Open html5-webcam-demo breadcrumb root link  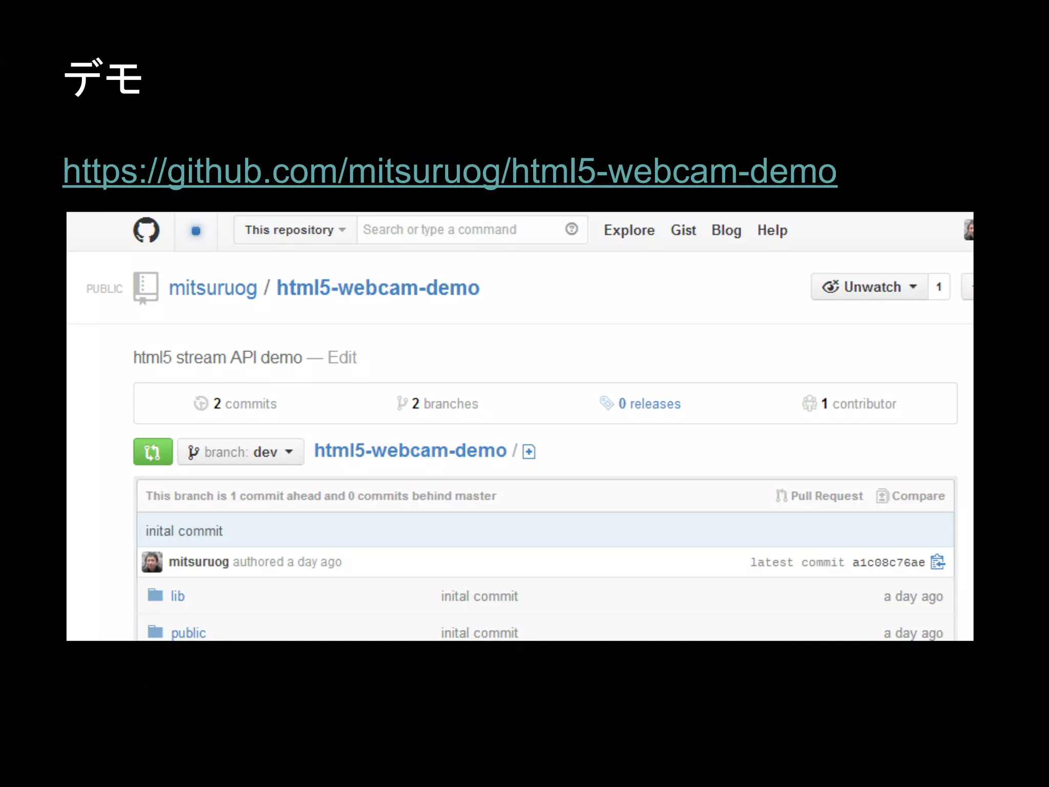point(410,451)
